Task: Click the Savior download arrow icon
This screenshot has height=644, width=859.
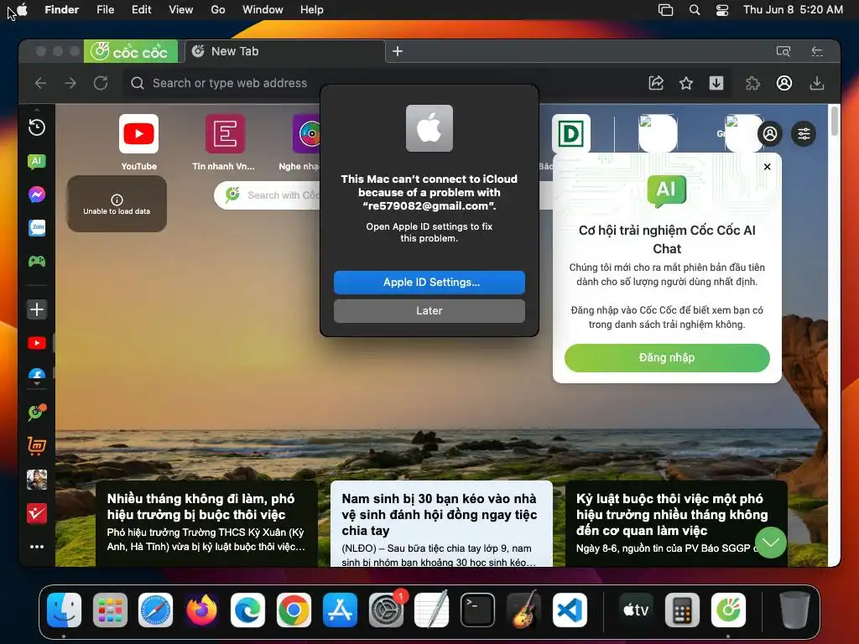Action: click(x=716, y=83)
